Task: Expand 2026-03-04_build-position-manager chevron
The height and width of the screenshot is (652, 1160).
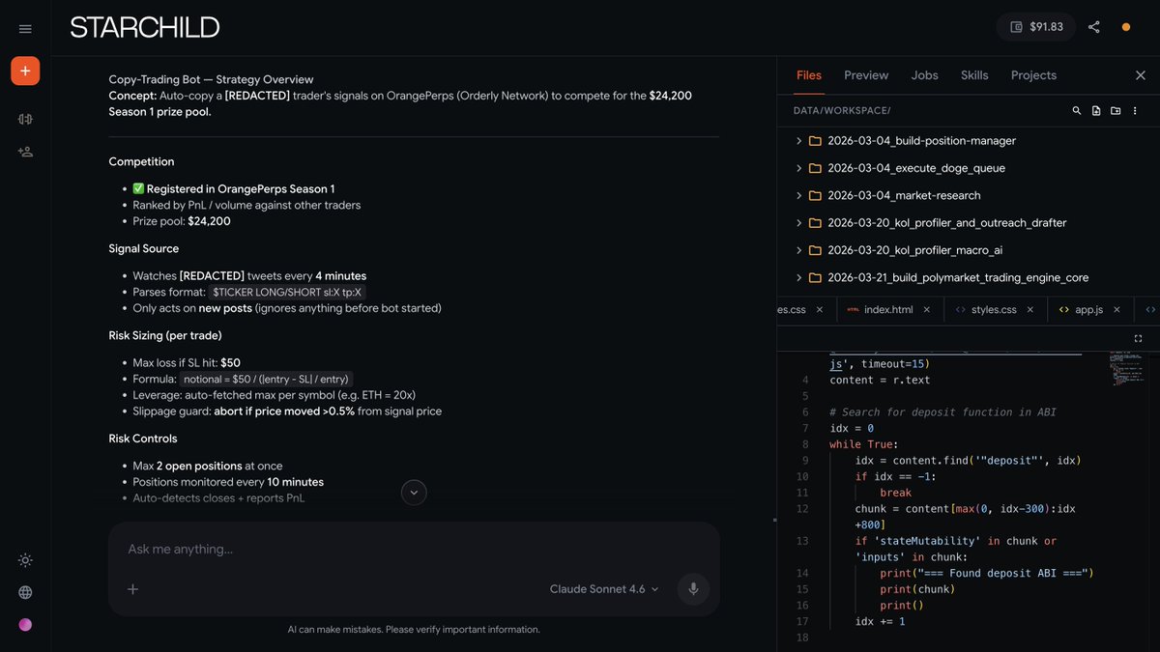Action: point(798,141)
